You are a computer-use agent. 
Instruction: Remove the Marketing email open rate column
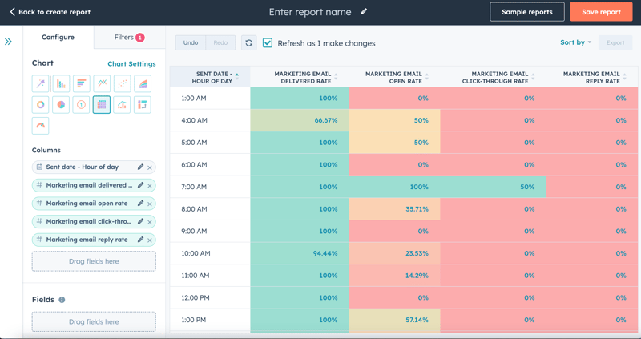pyautogui.click(x=150, y=204)
